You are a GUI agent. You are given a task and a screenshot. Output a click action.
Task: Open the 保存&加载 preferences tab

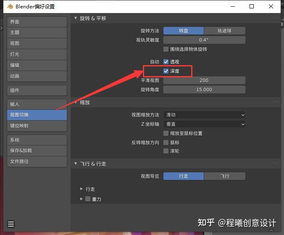[x=37, y=151]
